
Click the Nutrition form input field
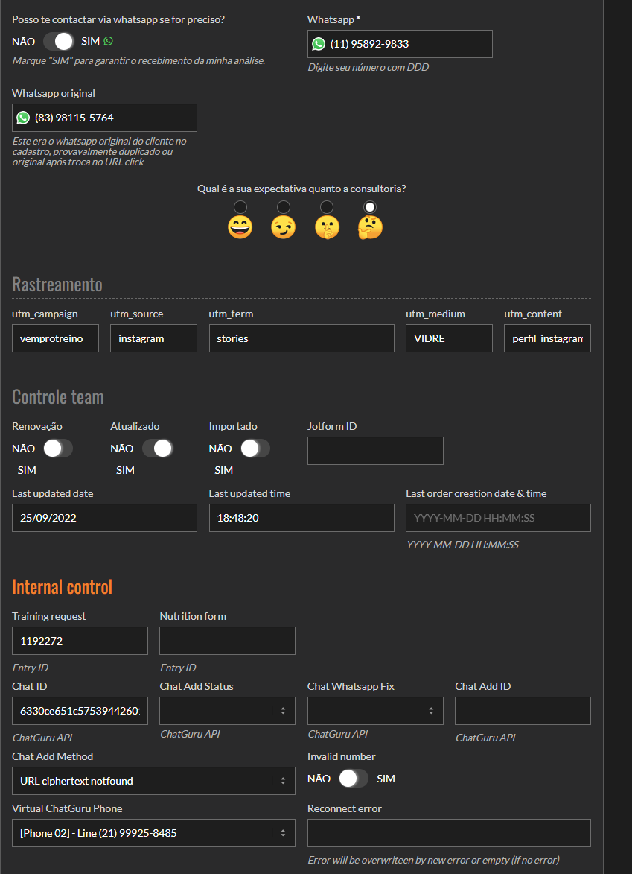pos(227,641)
